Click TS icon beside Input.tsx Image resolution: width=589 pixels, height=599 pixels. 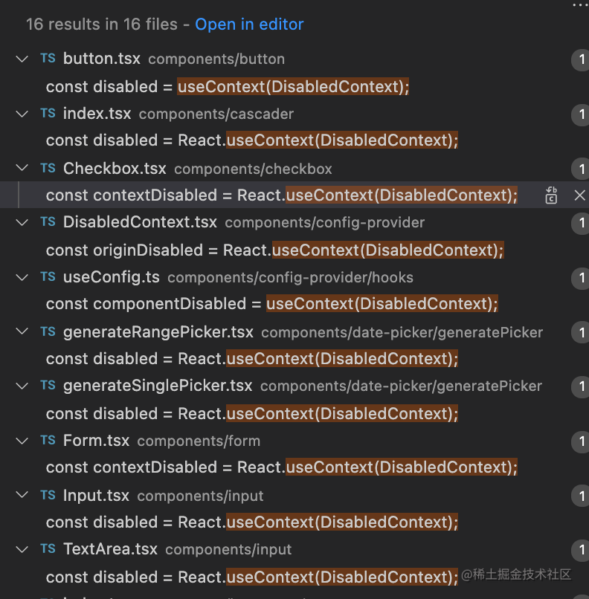[x=48, y=495]
